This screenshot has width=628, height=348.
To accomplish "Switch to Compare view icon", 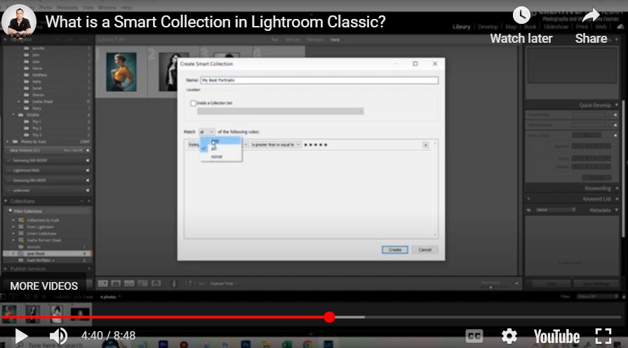I will pos(129,283).
